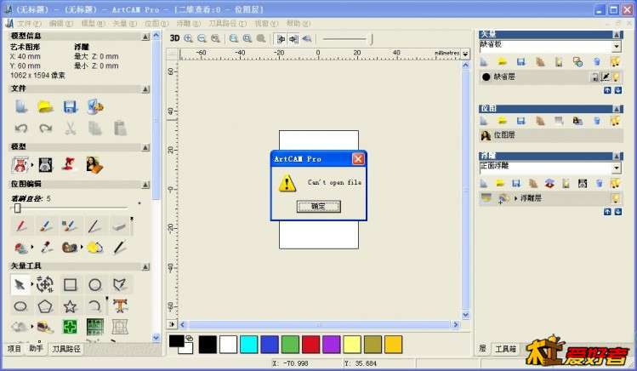The height and width of the screenshot is (371, 637).
Task: Click the save disk icon in 文件 section
Action: 71,107
